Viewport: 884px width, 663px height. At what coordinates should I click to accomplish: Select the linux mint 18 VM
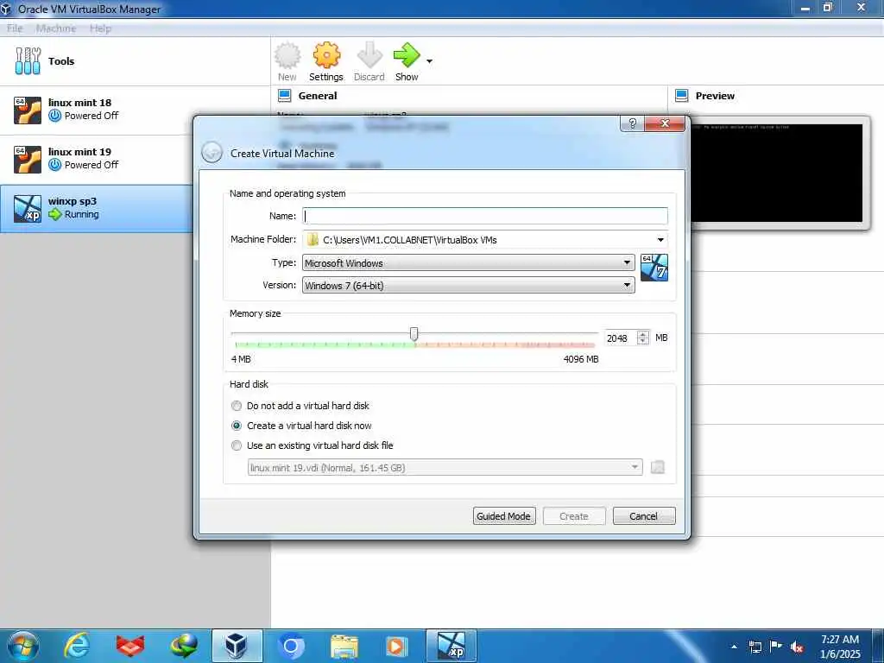click(x=136, y=110)
